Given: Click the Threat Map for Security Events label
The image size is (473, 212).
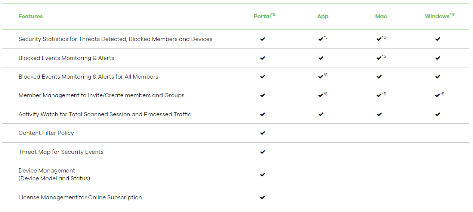Looking at the screenshot, I should (61, 152).
